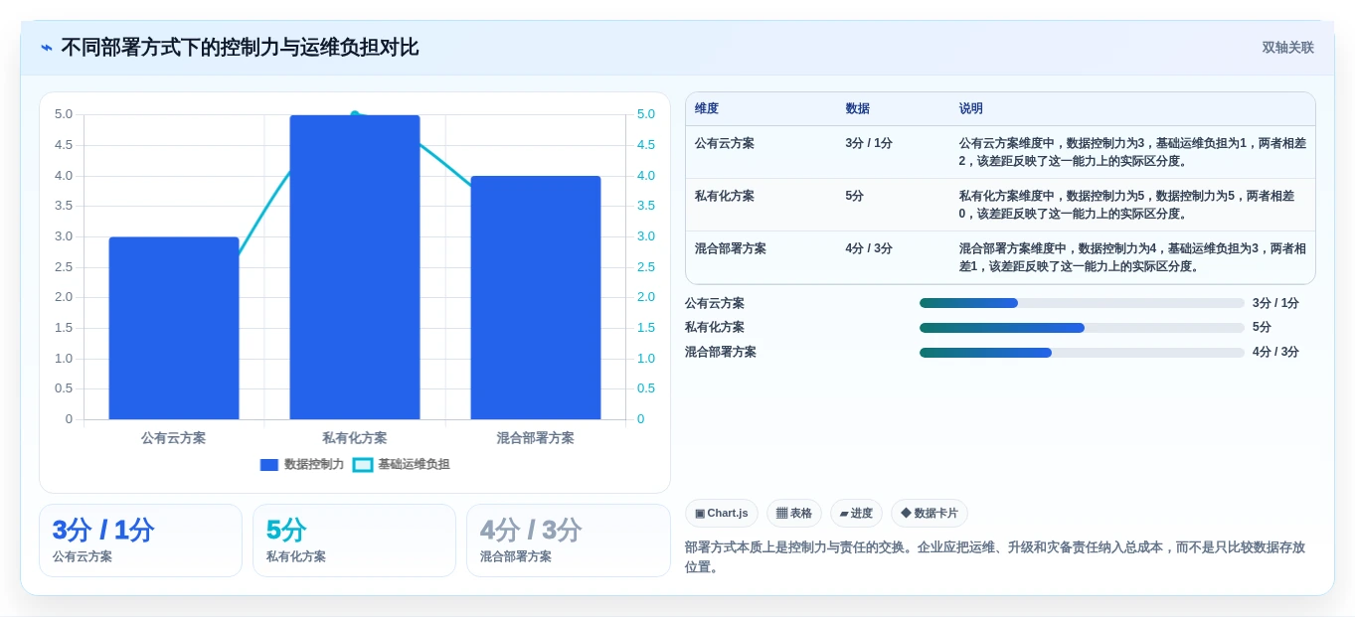Open the 5分 私有化方案 data card

pos(354,540)
